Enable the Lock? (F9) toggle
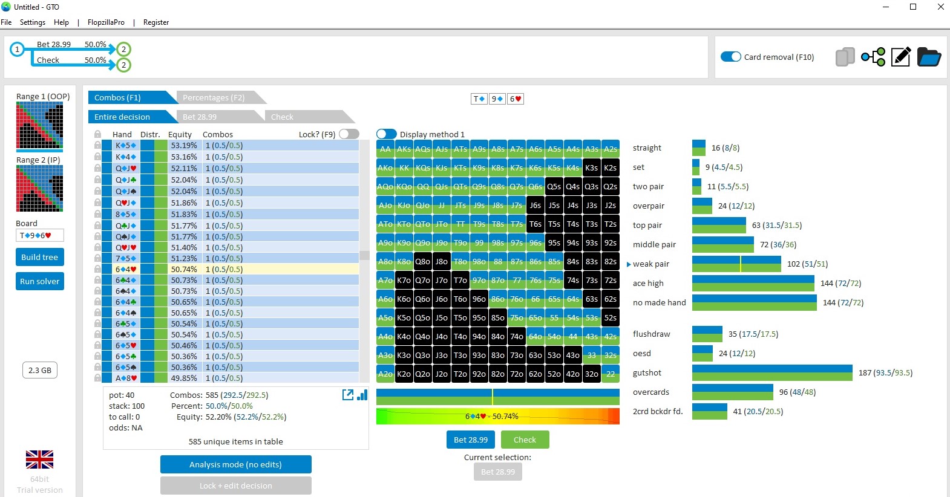The image size is (950, 497). point(349,134)
